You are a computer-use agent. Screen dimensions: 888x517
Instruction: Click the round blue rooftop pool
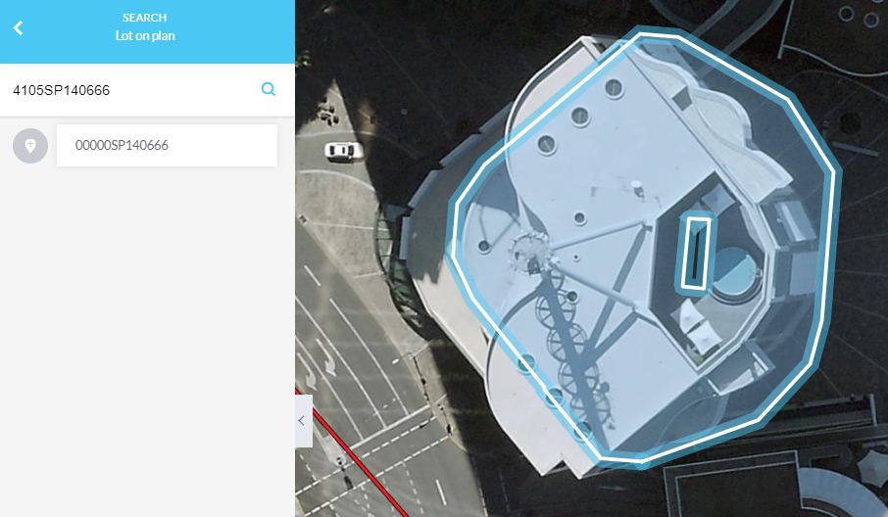(x=735, y=272)
